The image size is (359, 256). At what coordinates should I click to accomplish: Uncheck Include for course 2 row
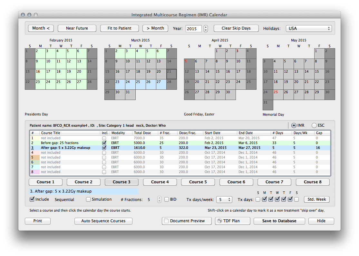(104, 143)
